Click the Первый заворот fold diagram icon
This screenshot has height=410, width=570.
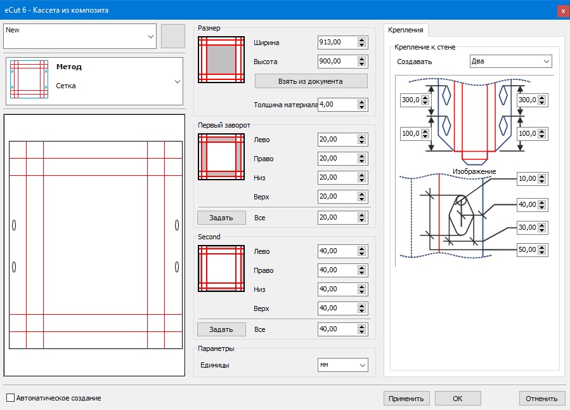coord(221,157)
